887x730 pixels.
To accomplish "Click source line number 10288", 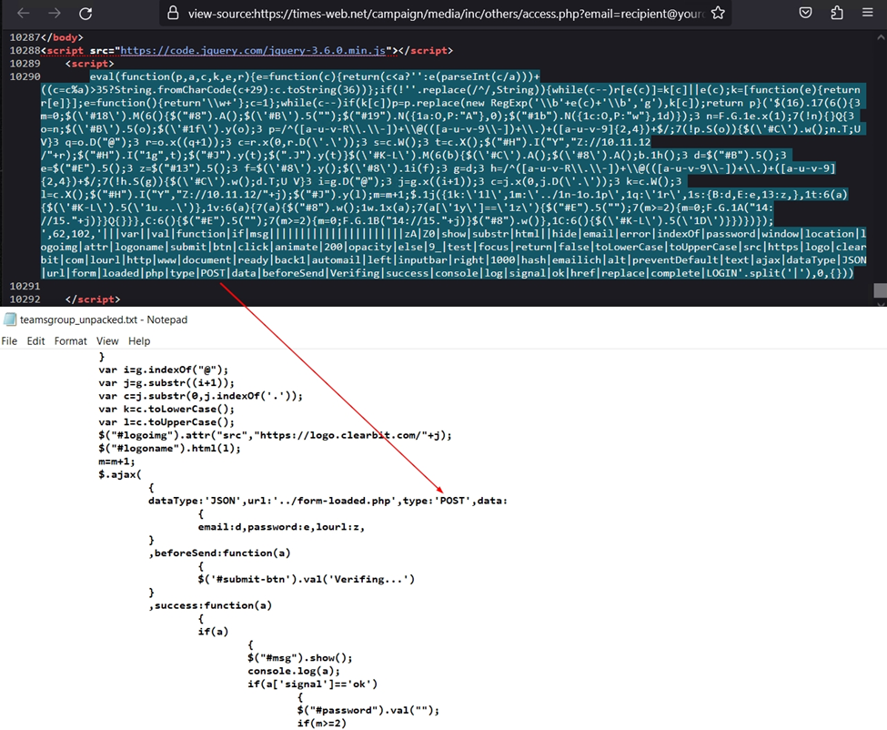I will point(25,50).
